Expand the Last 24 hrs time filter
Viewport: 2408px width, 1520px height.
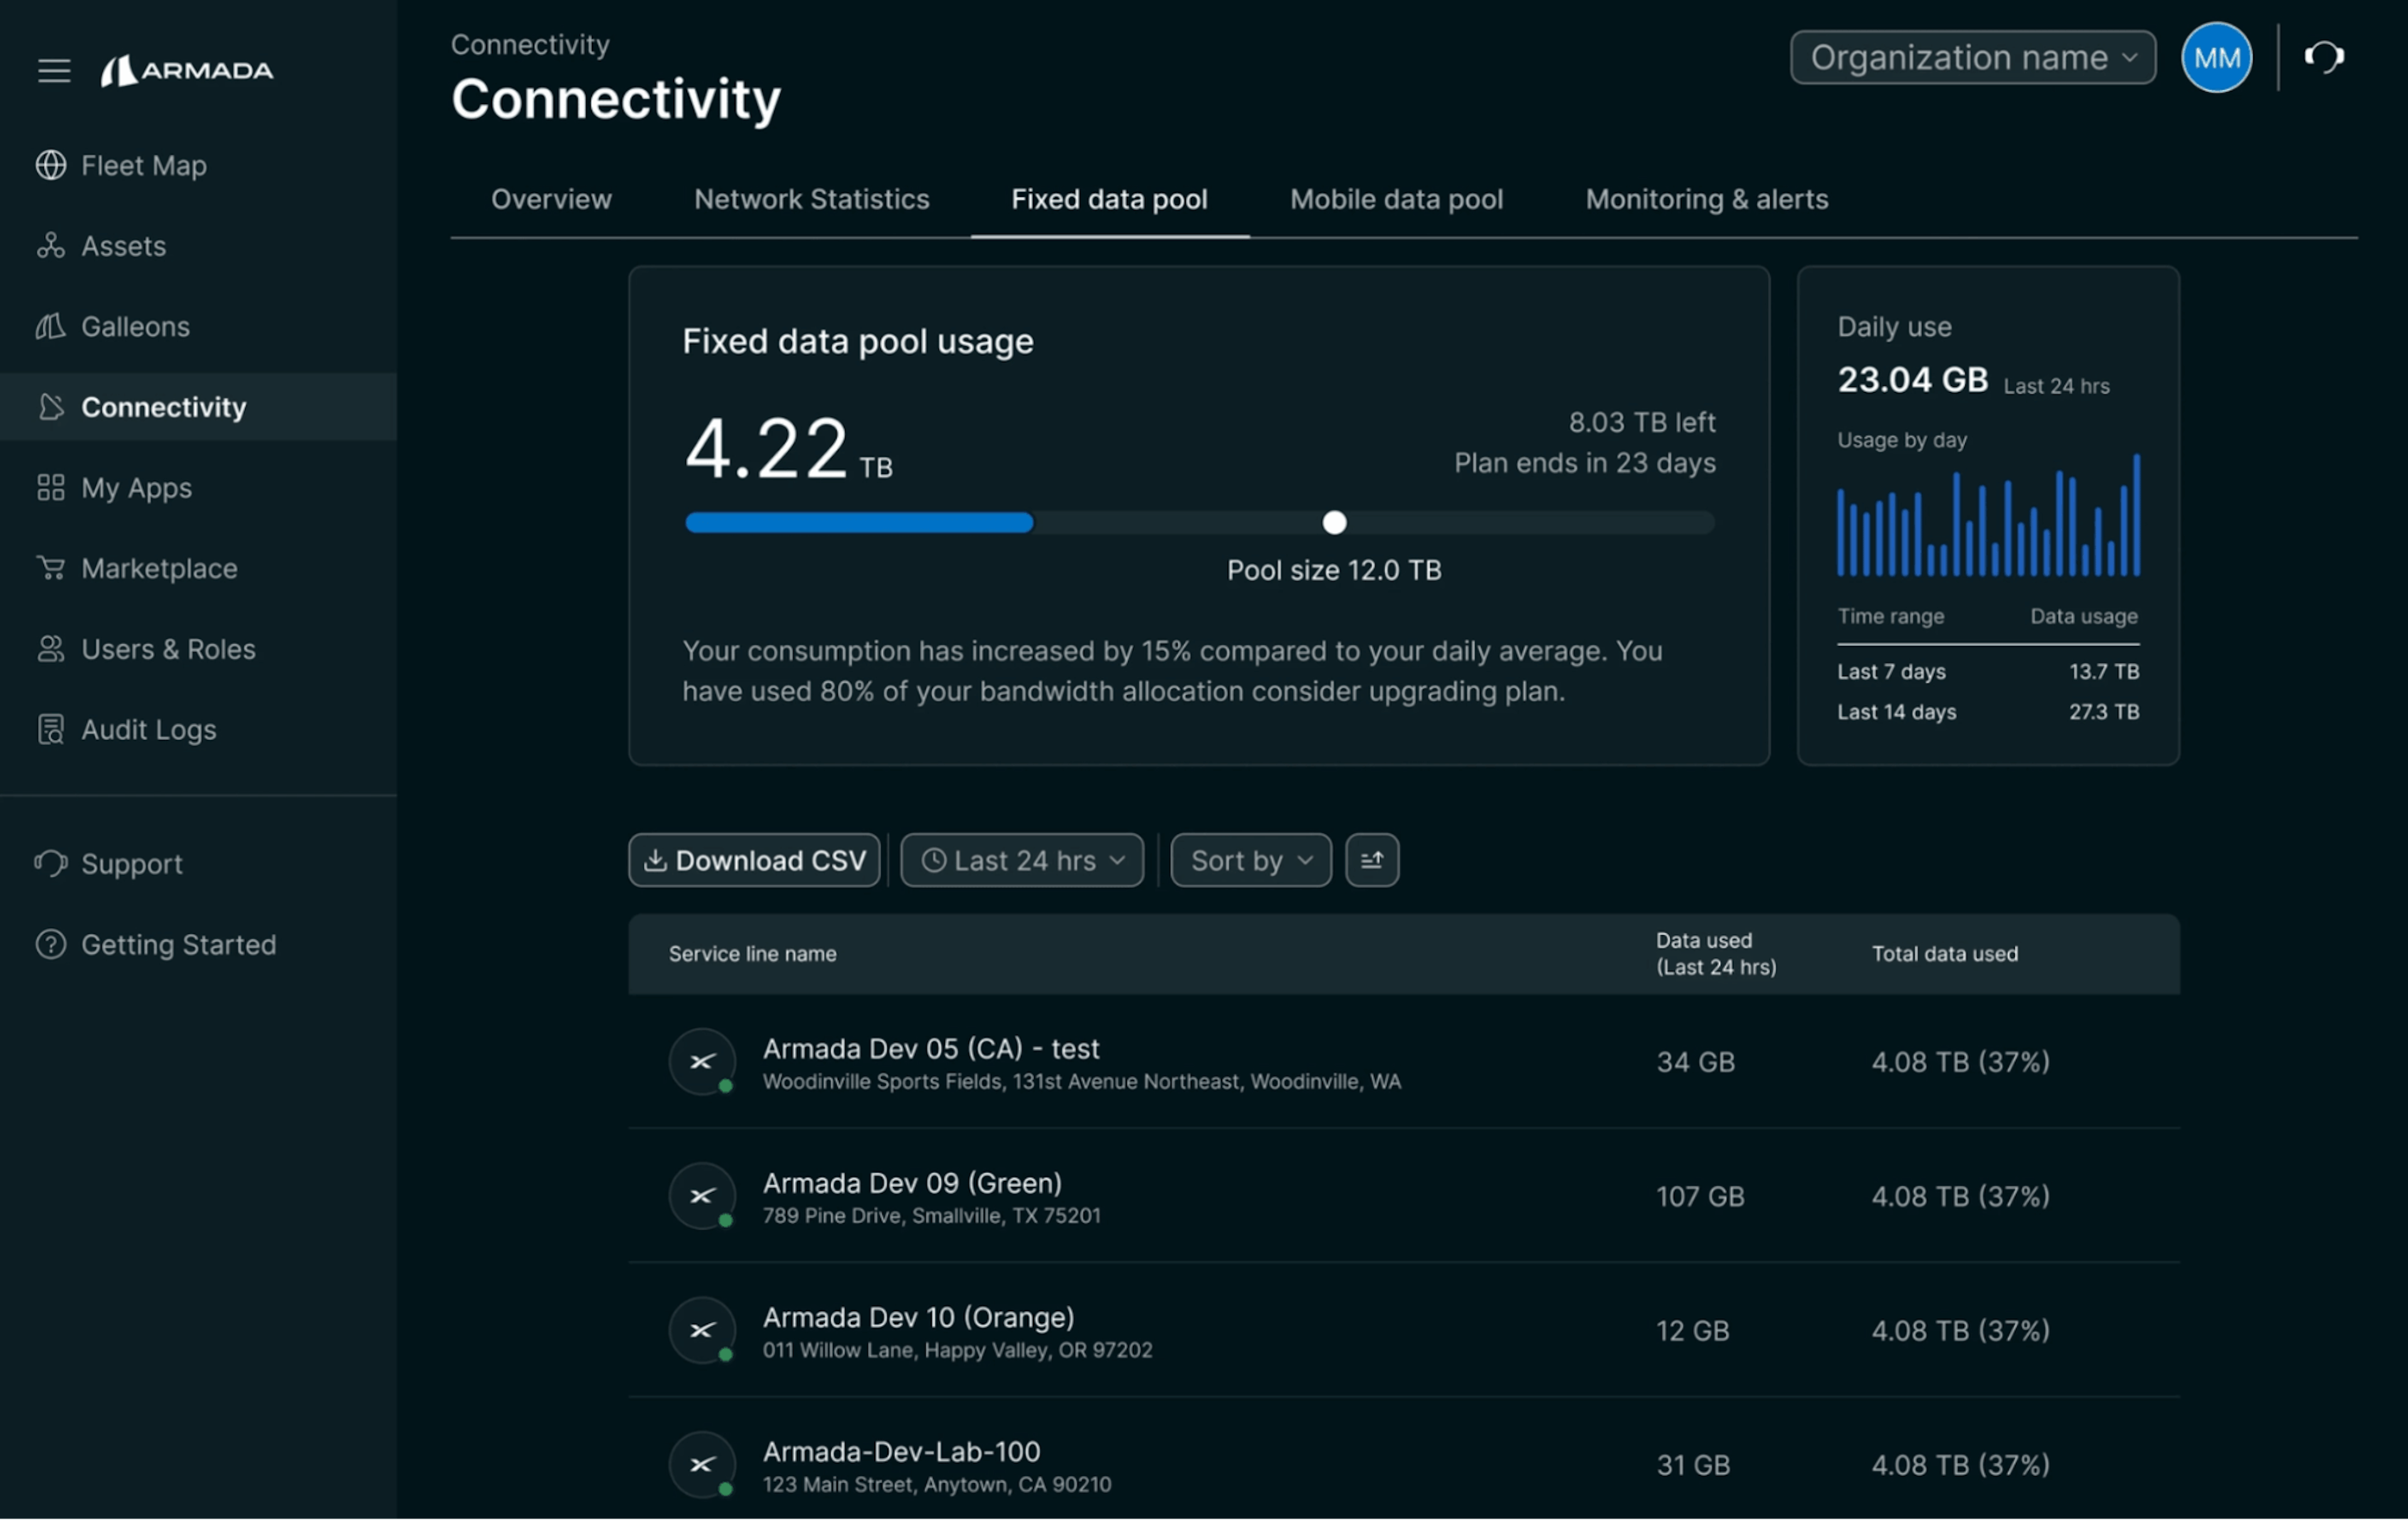pyautogui.click(x=1021, y=859)
